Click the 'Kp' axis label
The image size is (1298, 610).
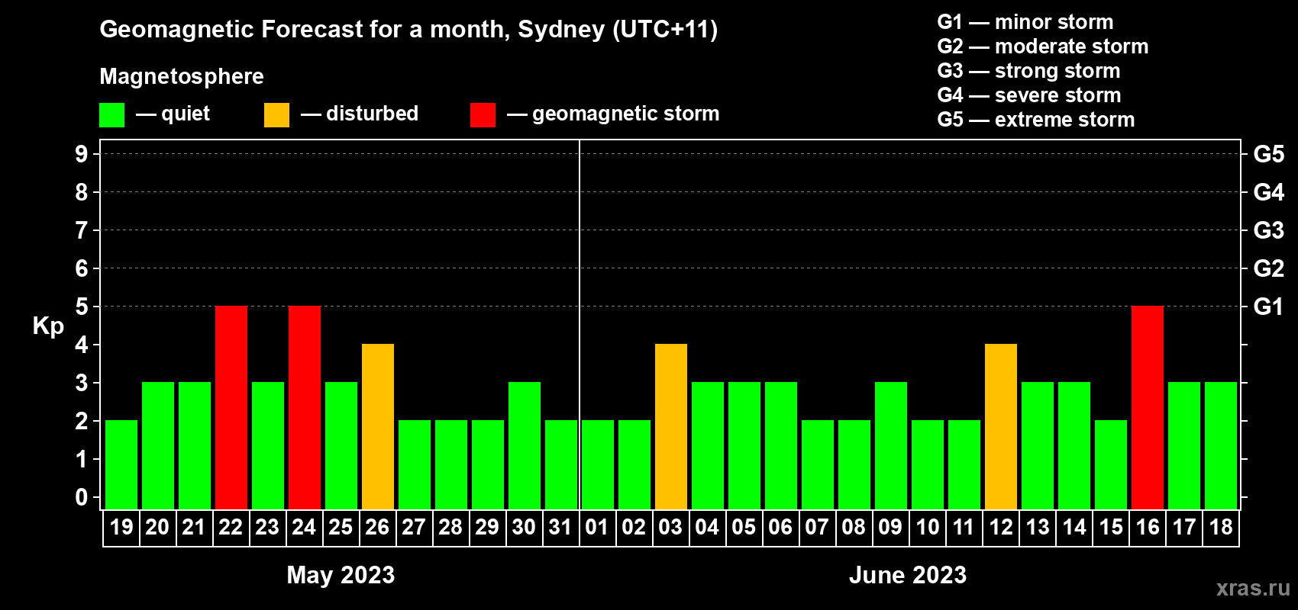pos(48,326)
